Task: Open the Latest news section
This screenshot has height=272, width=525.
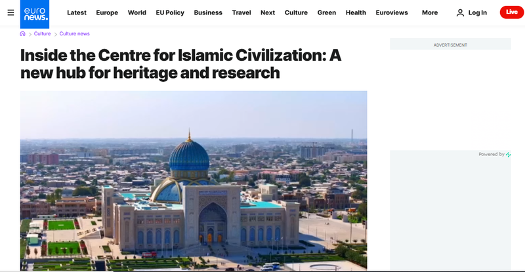Action: point(77,12)
